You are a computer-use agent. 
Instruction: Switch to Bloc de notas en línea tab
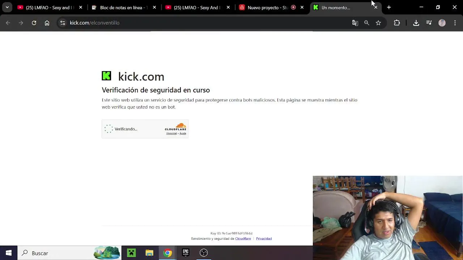point(124,7)
